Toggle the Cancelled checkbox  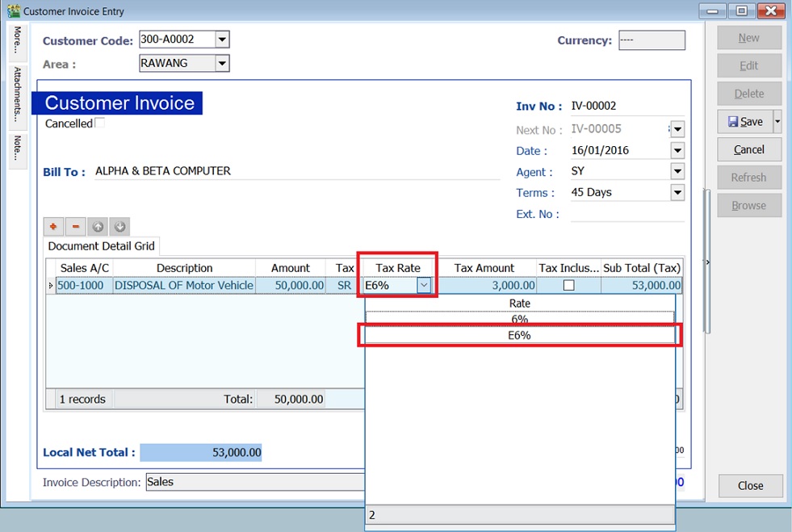point(100,124)
